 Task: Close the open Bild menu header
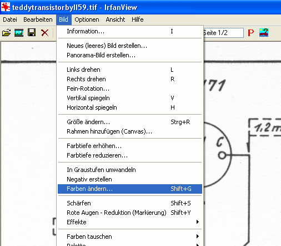(64, 19)
